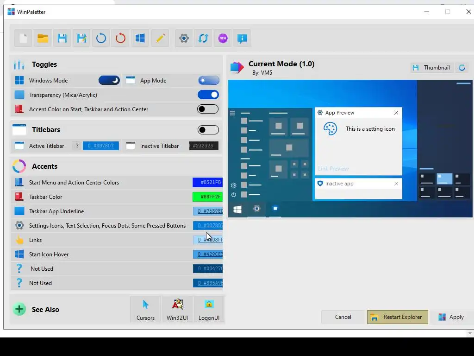Apply the current theme
Image resolution: width=474 pixels, height=356 pixels.
pyautogui.click(x=452, y=317)
